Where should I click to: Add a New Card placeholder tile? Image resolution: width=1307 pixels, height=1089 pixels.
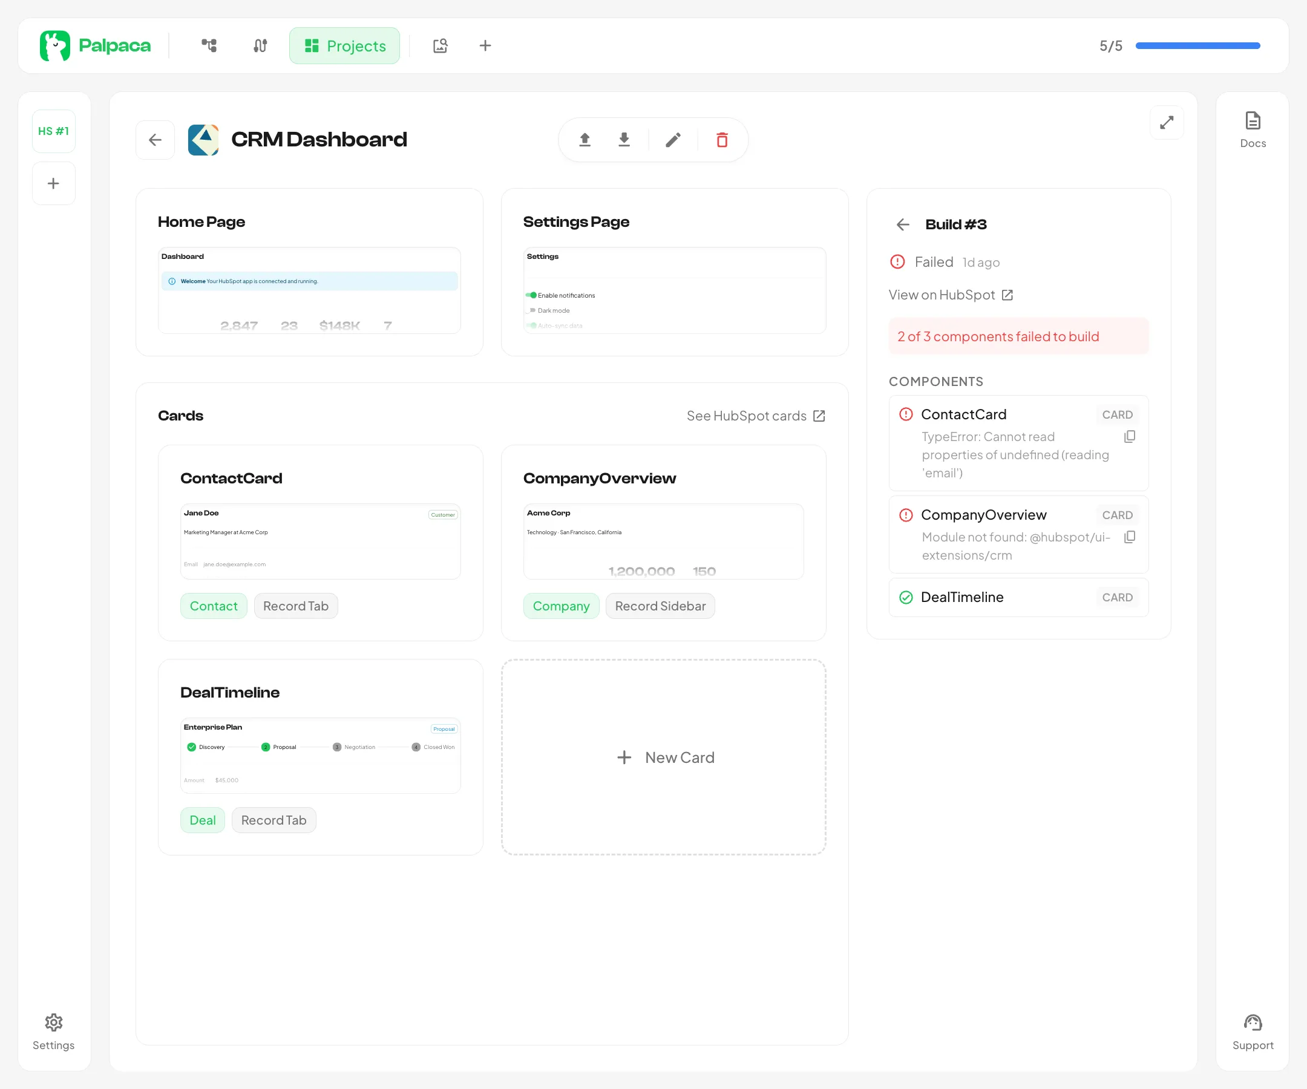(663, 757)
